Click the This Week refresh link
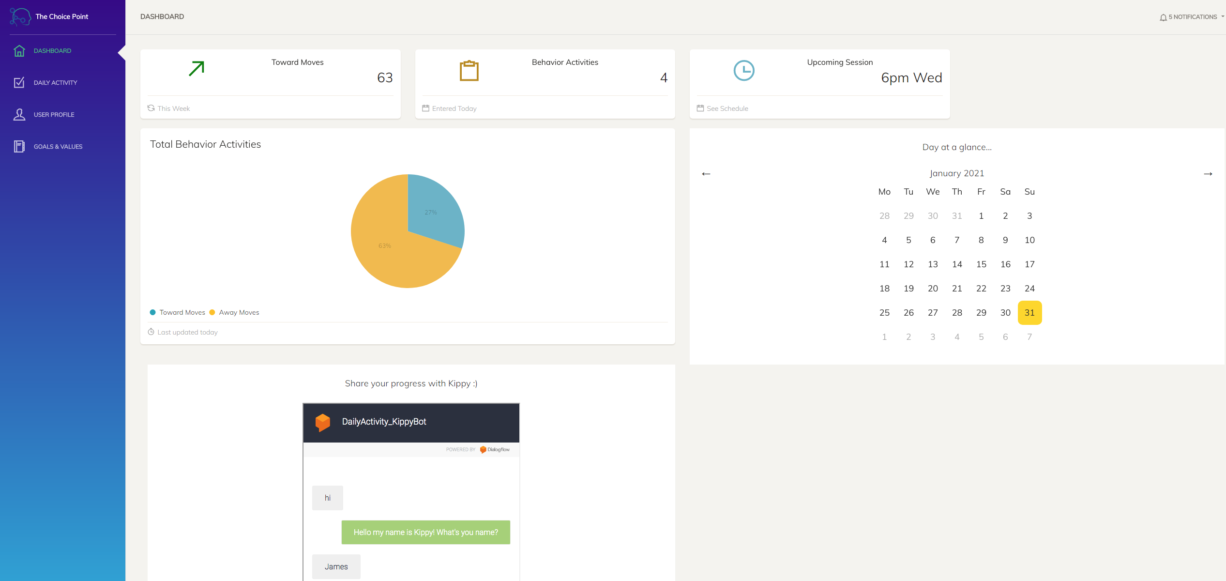Screen dimensions: 1226x581 pyautogui.click(x=173, y=108)
